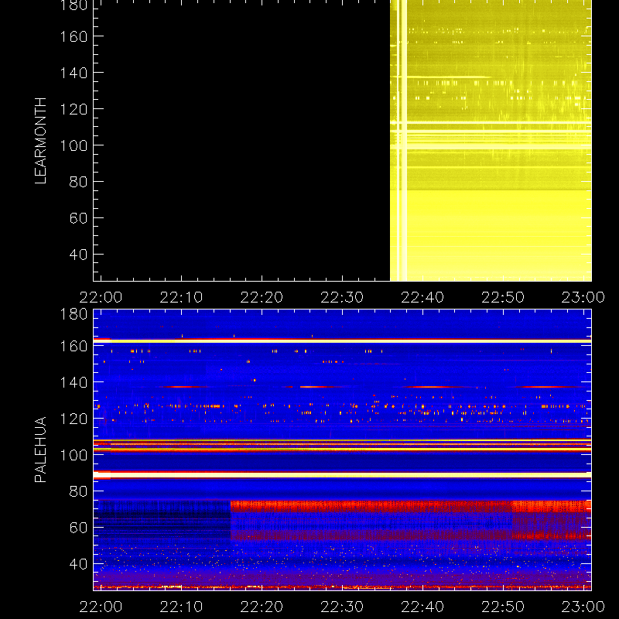Click the black data-gap region in the Learmonth spectrogram
Image resolution: width=619 pixels, height=619 pixels.
tap(241, 140)
